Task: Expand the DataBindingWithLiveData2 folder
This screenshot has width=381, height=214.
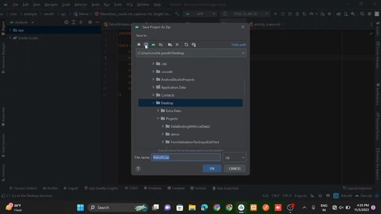Action: [163, 127]
